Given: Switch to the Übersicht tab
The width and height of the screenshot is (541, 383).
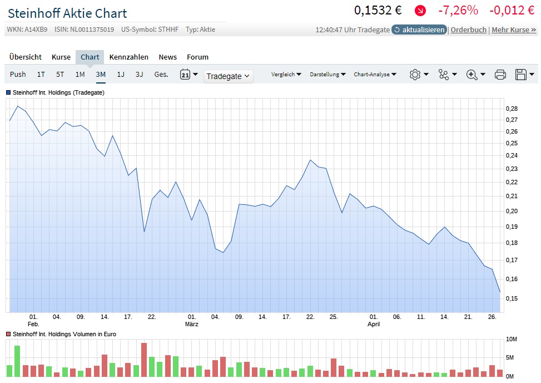Looking at the screenshot, I should (x=25, y=57).
